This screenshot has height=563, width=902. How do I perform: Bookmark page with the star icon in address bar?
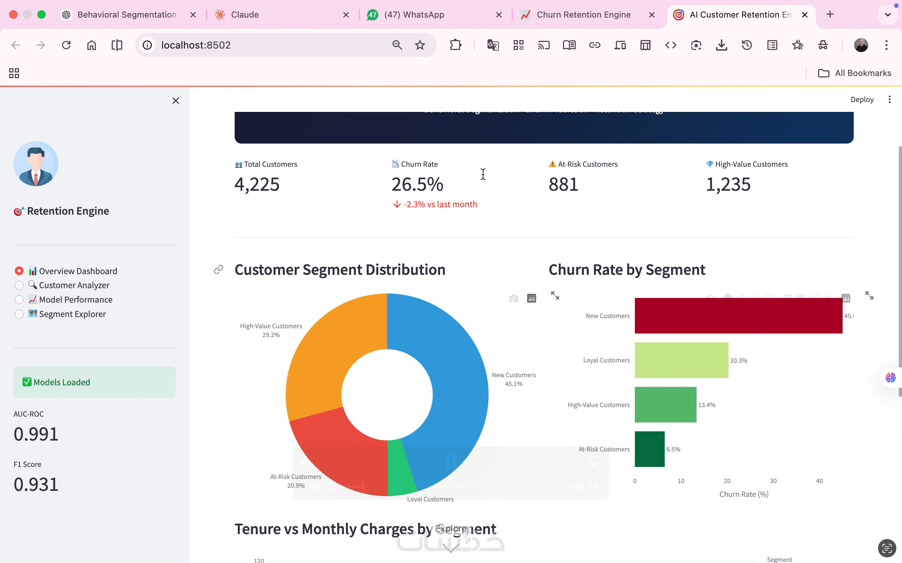pos(420,45)
